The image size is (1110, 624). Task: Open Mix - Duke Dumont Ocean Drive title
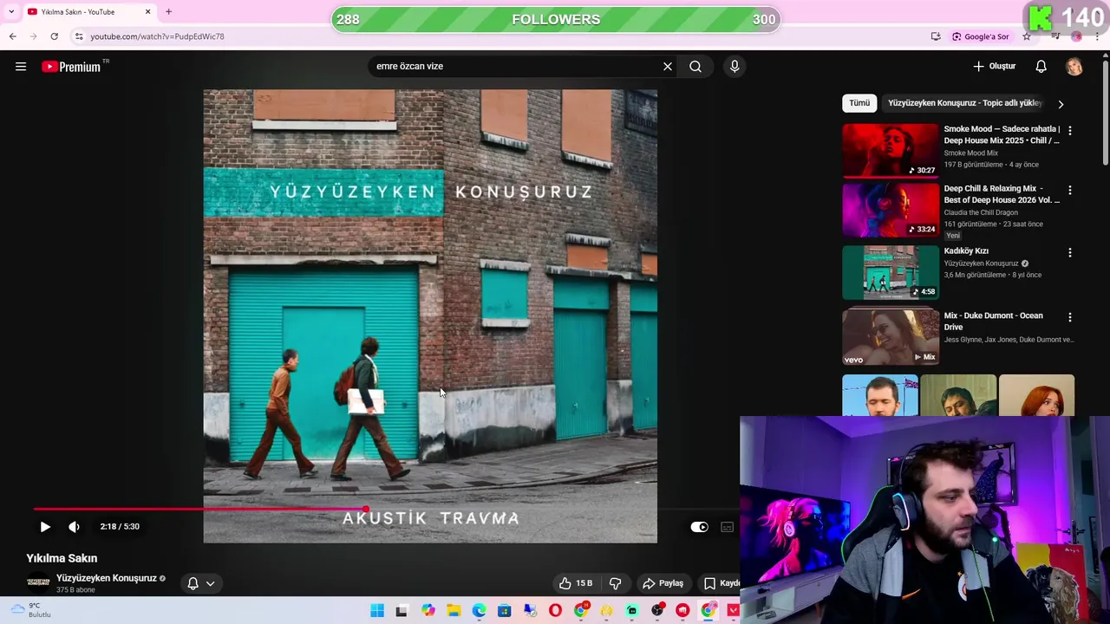pos(994,322)
